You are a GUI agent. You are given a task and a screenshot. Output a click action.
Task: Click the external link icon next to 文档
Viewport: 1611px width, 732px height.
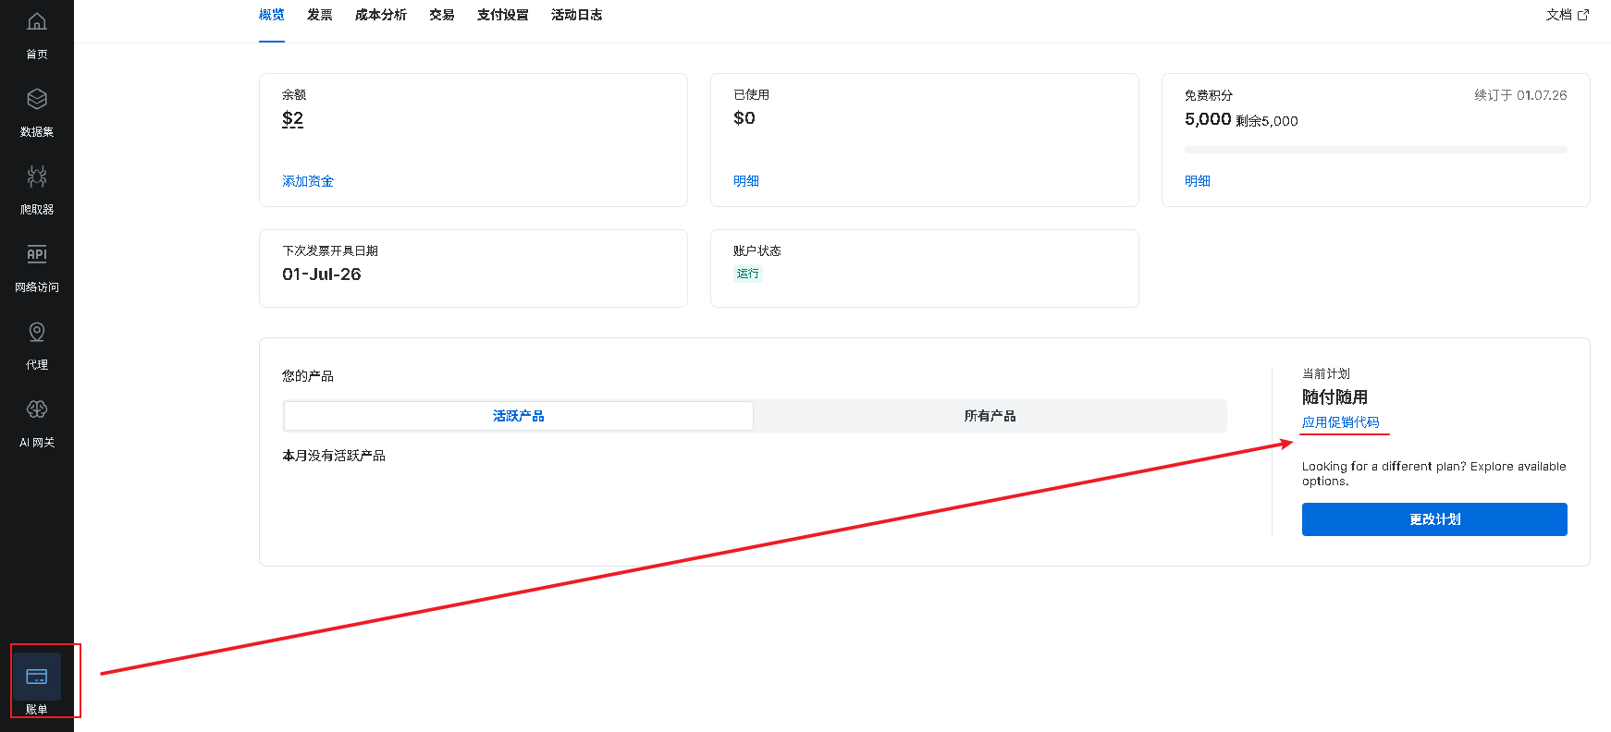[x=1583, y=15]
